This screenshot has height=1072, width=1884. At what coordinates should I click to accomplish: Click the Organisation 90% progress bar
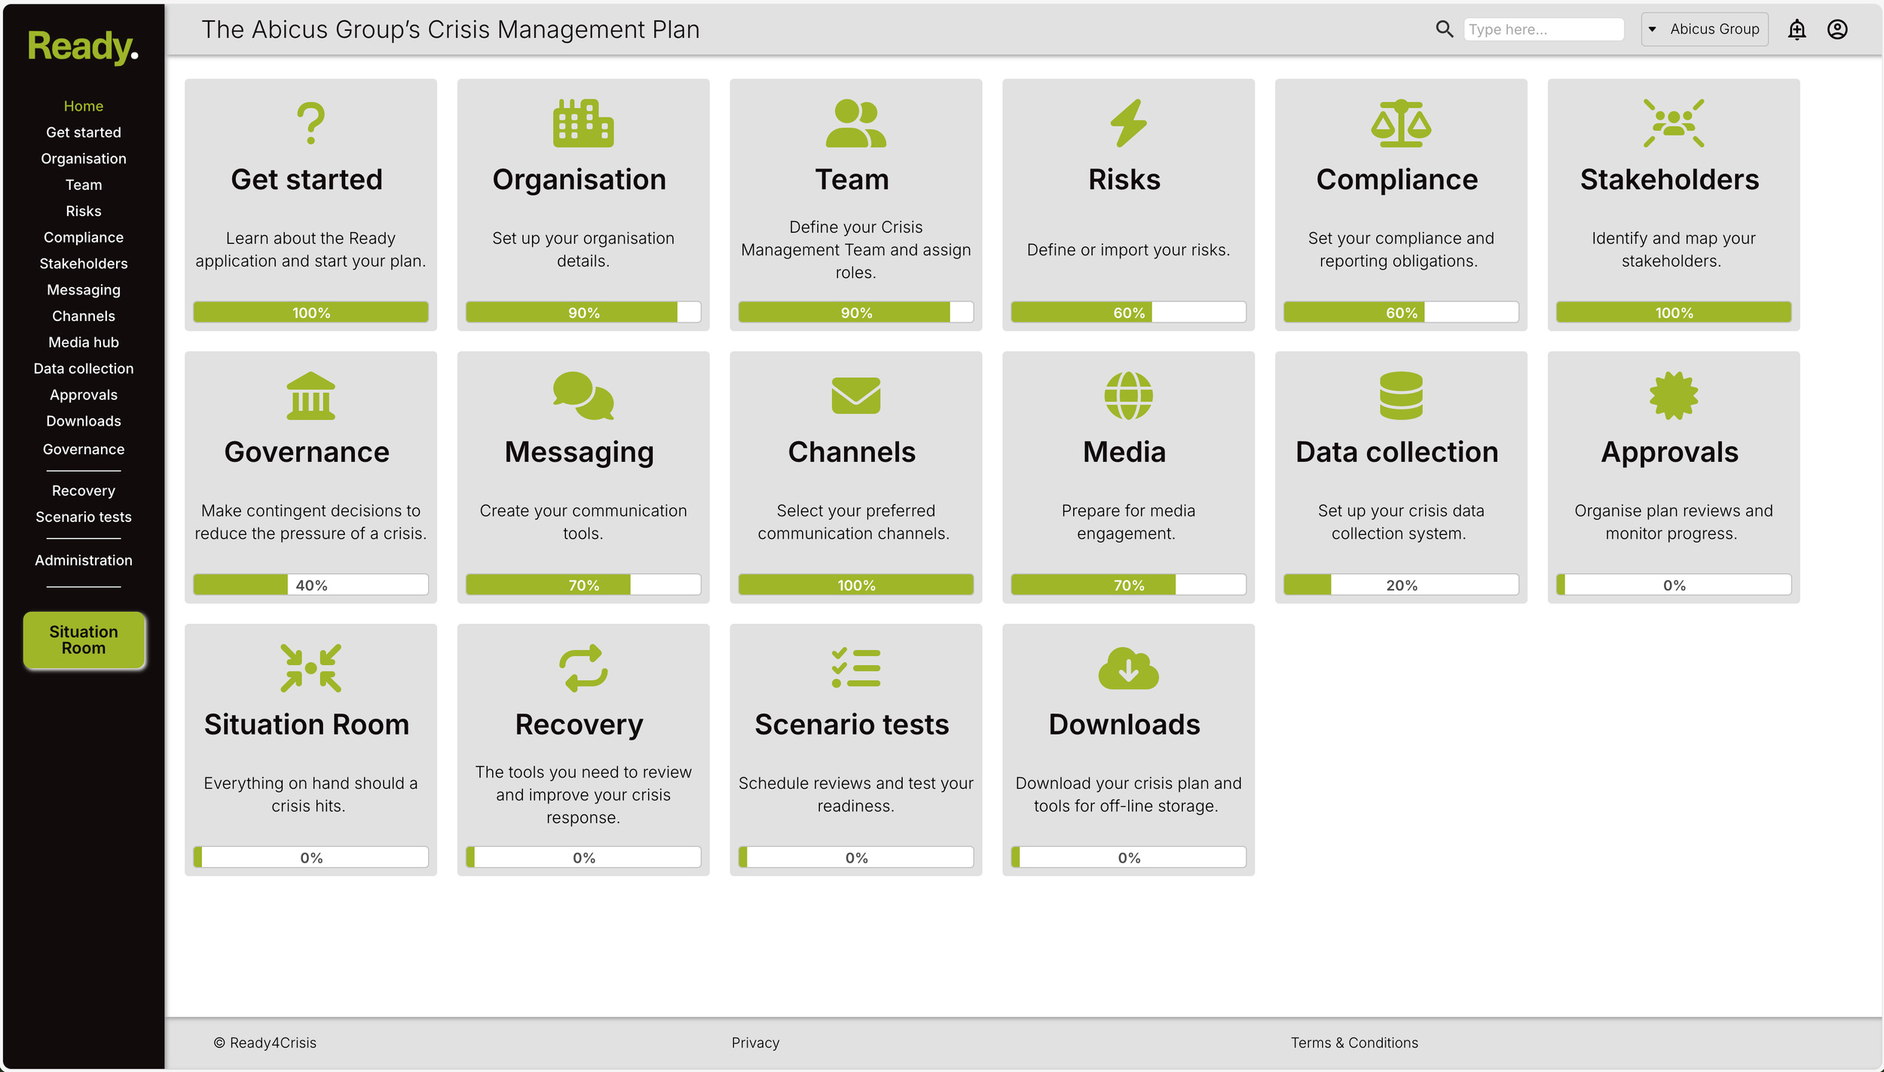point(583,313)
